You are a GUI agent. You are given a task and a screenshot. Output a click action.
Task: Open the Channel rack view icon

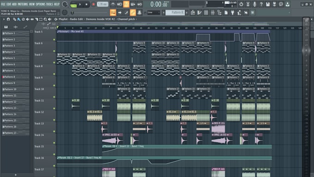coord(206,12)
